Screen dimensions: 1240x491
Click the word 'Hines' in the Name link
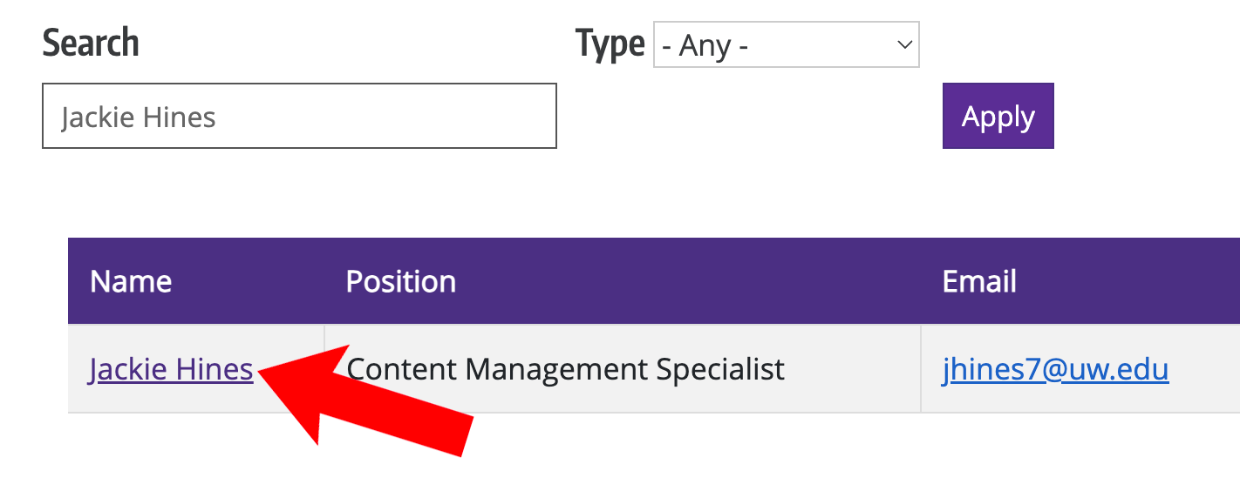click(x=215, y=370)
